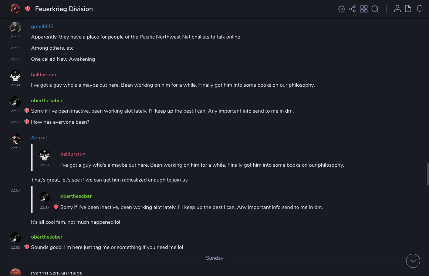
Task: Click red warning badge on 22:59 message
Action: (x=27, y=247)
